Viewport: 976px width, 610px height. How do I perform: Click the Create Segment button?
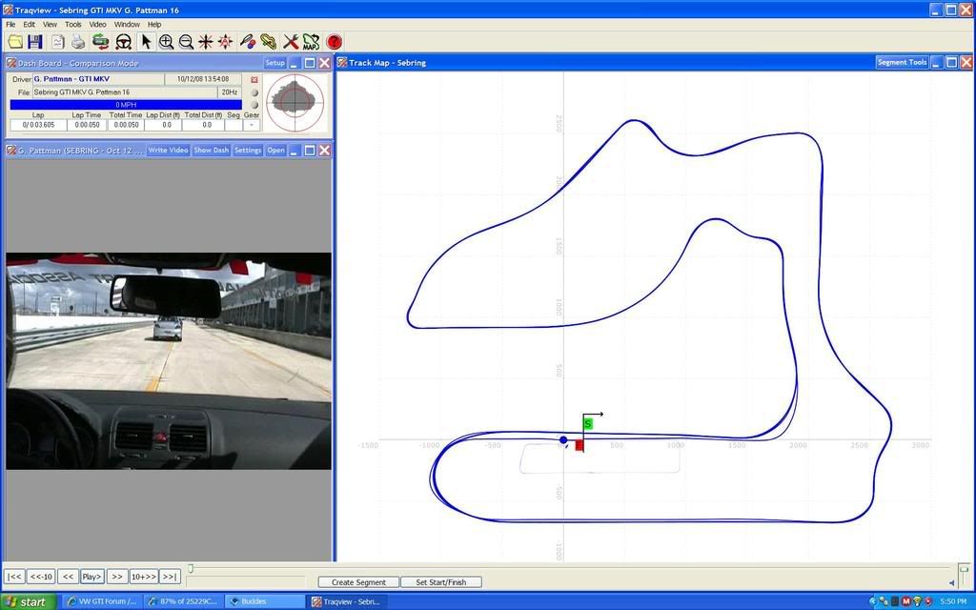point(358,582)
